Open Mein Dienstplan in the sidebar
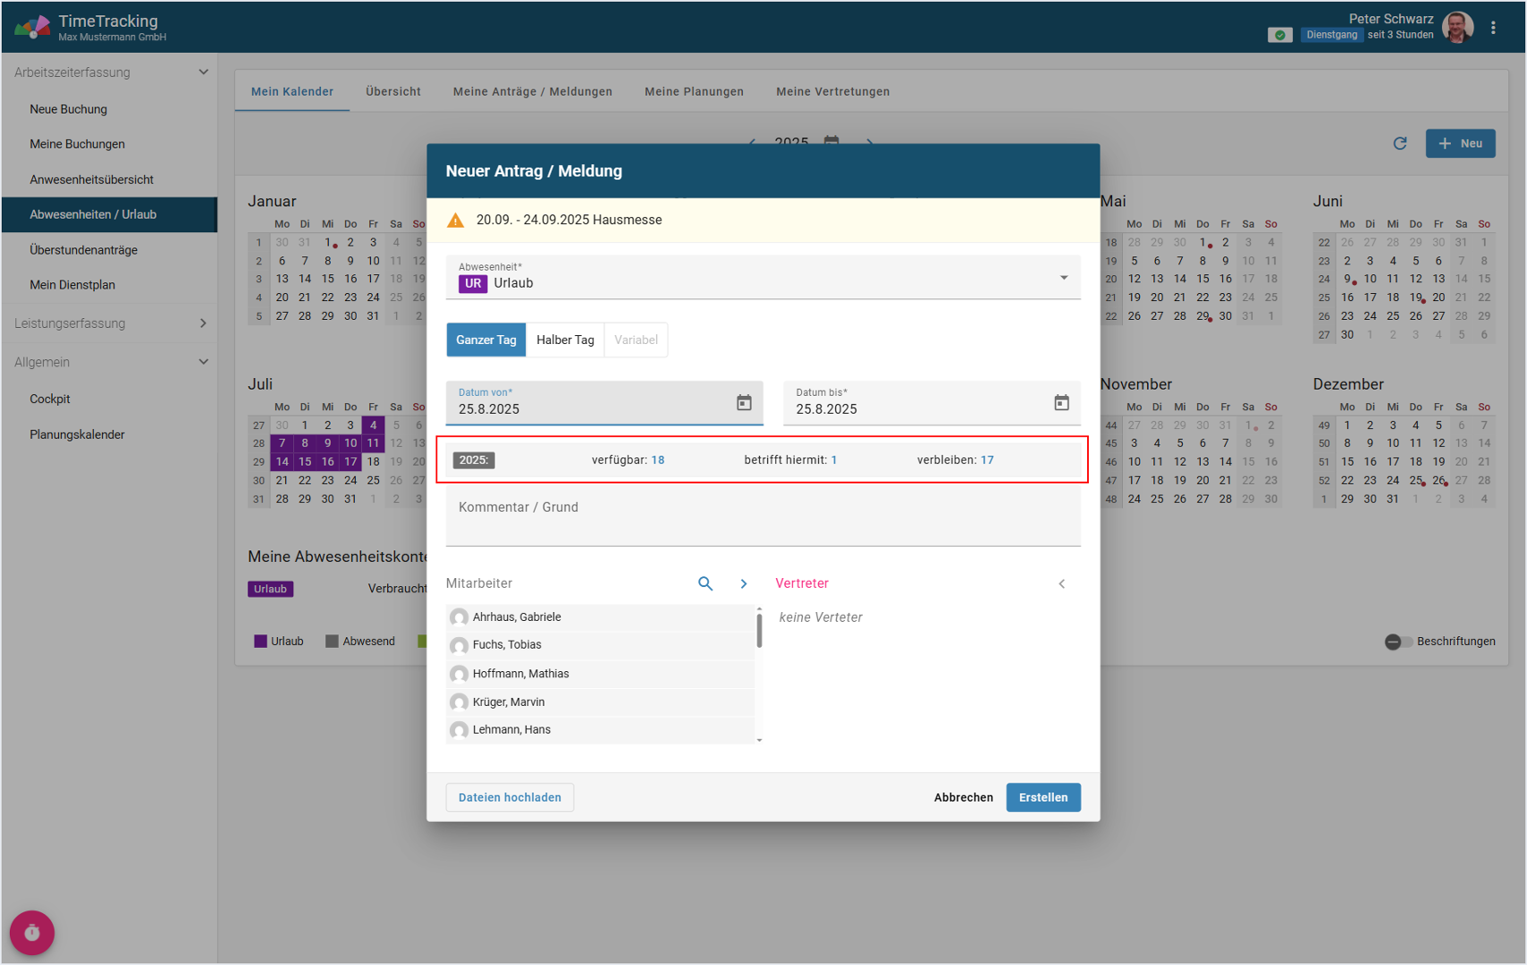This screenshot has width=1527, height=965. [72, 285]
